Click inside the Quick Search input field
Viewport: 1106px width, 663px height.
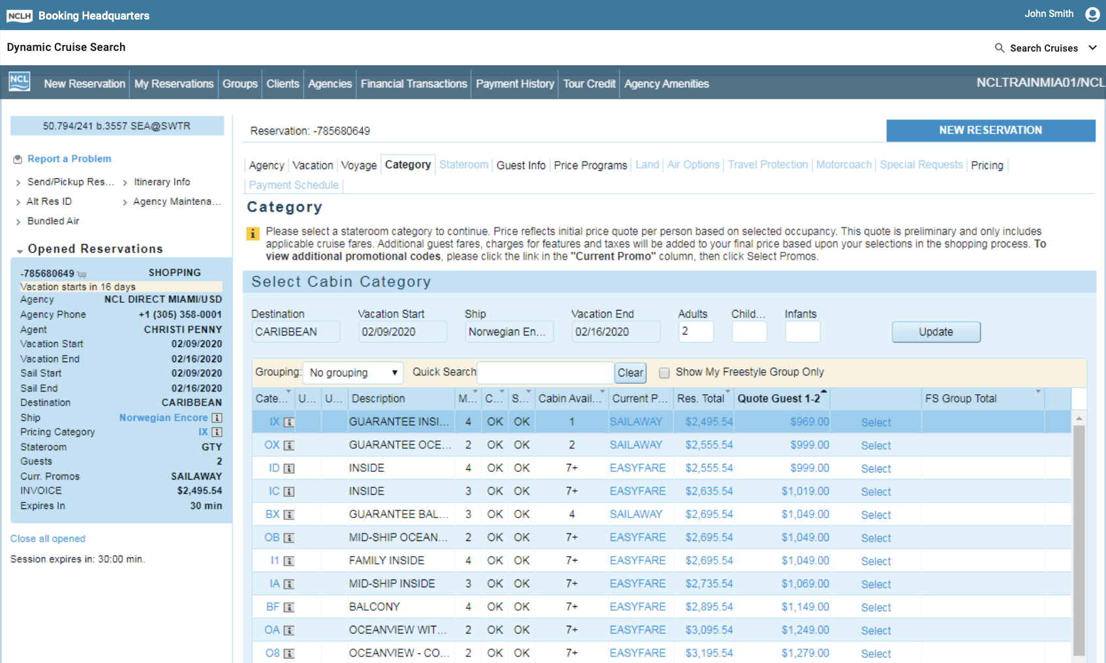[x=545, y=372]
